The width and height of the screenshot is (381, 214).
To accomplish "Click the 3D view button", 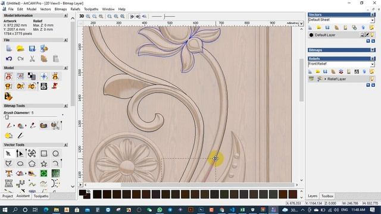I will tap(82, 16).
